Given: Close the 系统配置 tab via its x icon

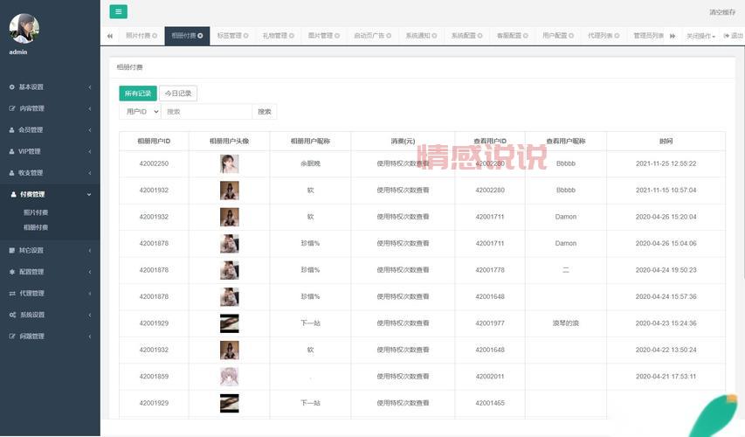Looking at the screenshot, I should pyautogui.click(x=479, y=36).
